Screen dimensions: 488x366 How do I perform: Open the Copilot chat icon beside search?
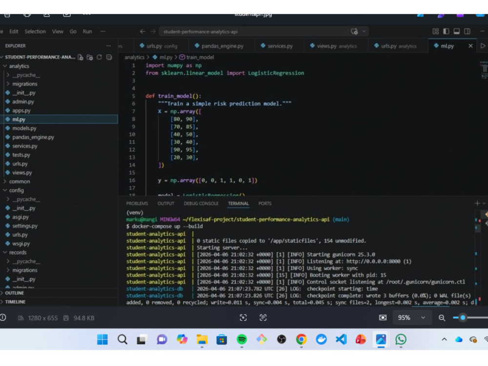pos(354,31)
